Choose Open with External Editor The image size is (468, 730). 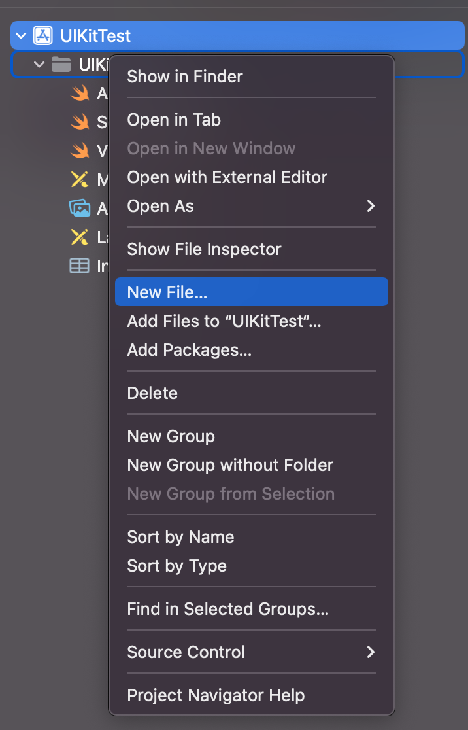[x=251, y=177]
